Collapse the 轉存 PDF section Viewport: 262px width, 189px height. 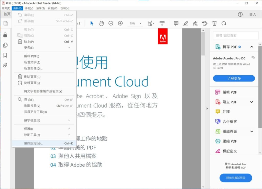coord(252,47)
